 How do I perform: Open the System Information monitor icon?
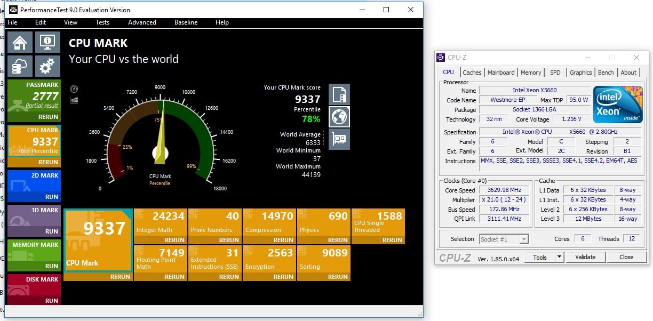(x=47, y=43)
